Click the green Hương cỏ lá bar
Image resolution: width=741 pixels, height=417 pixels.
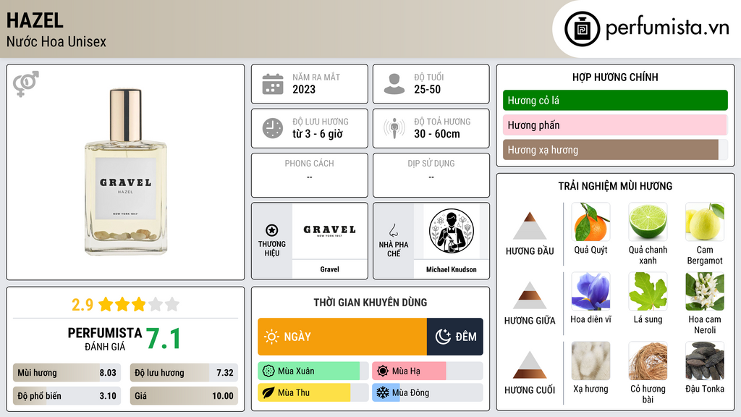[615, 100]
